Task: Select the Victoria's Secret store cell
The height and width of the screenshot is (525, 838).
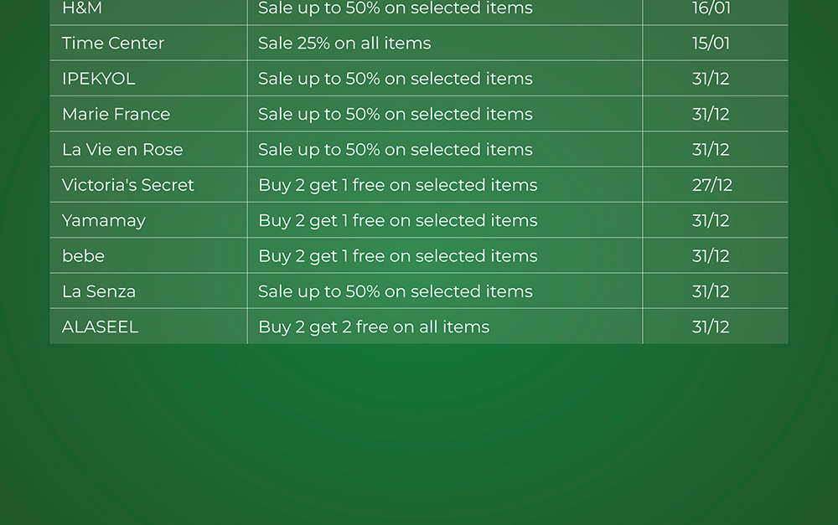Action: [127, 185]
